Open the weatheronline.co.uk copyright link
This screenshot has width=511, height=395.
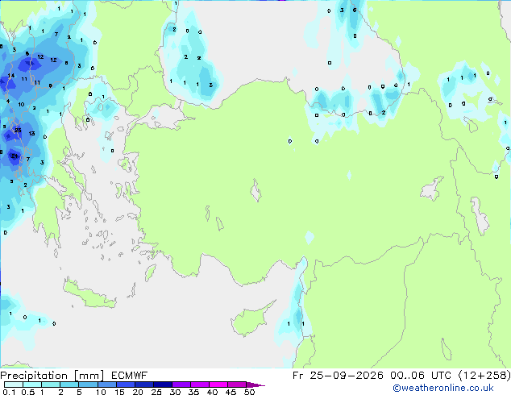click(442, 388)
